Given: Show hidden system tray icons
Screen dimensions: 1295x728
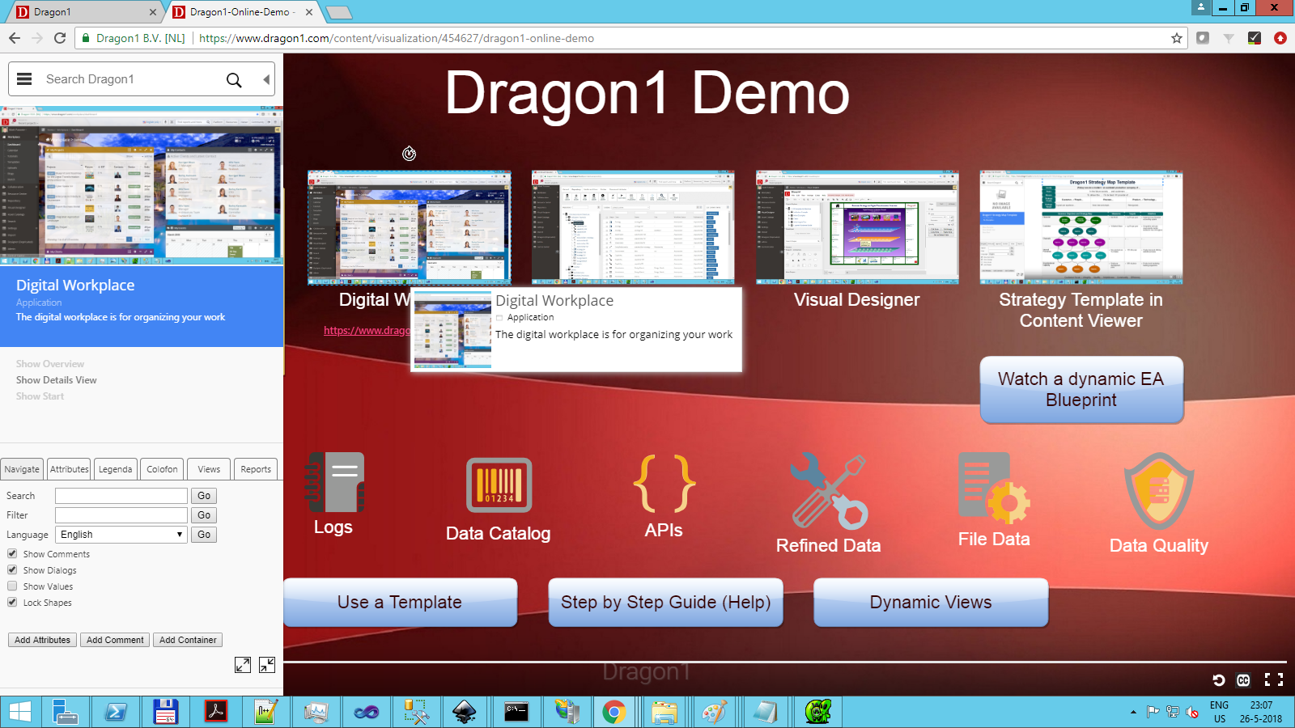Looking at the screenshot, I should (1132, 712).
